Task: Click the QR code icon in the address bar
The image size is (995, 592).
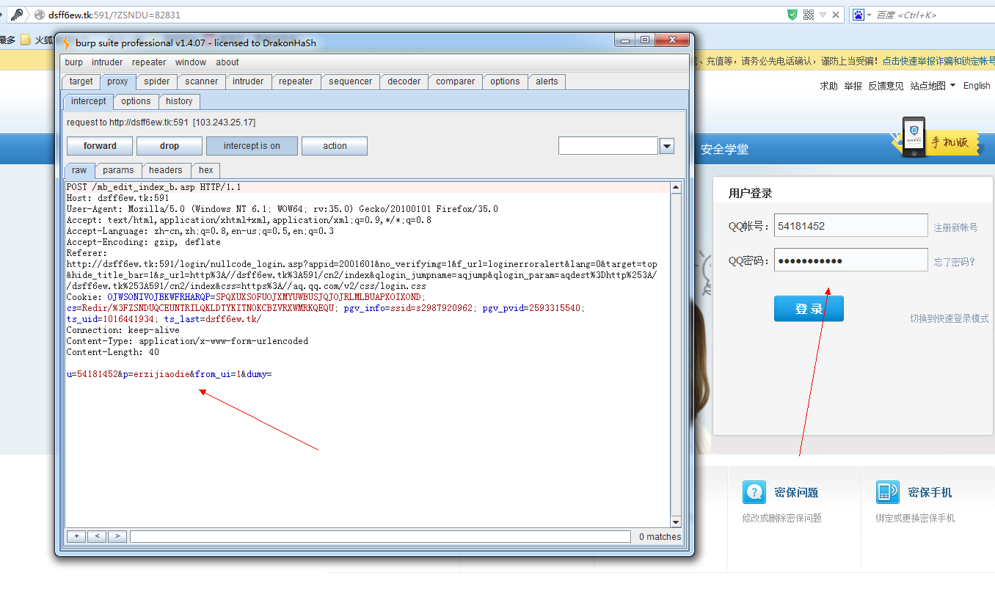Action: 809,15
